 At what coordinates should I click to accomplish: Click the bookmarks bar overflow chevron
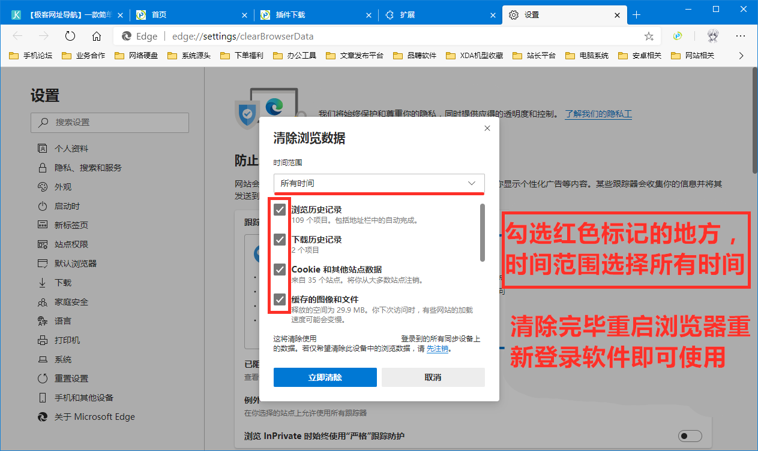(741, 55)
